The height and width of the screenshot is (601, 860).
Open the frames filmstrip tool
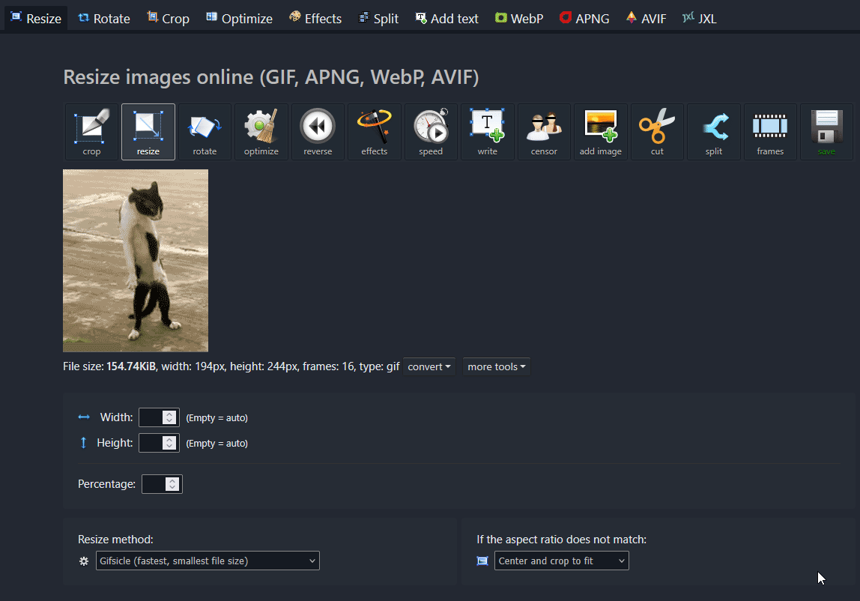[x=770, y=132]
